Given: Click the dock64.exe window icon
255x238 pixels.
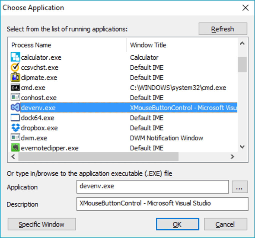Looking at the screenshot, I should click(x=15, y=118).
